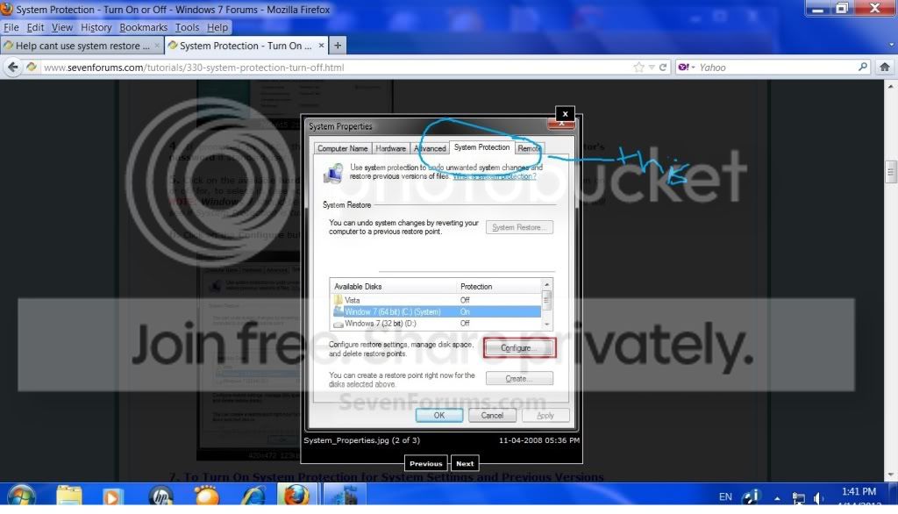Open the address bar history dropdown arrow
Viewport: 898px width, 514px height.
tap(652, 67)
